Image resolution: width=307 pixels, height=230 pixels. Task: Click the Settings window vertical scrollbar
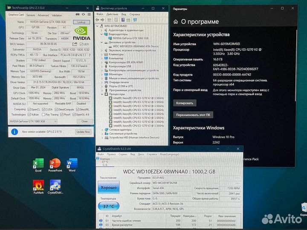click(296, 66)
